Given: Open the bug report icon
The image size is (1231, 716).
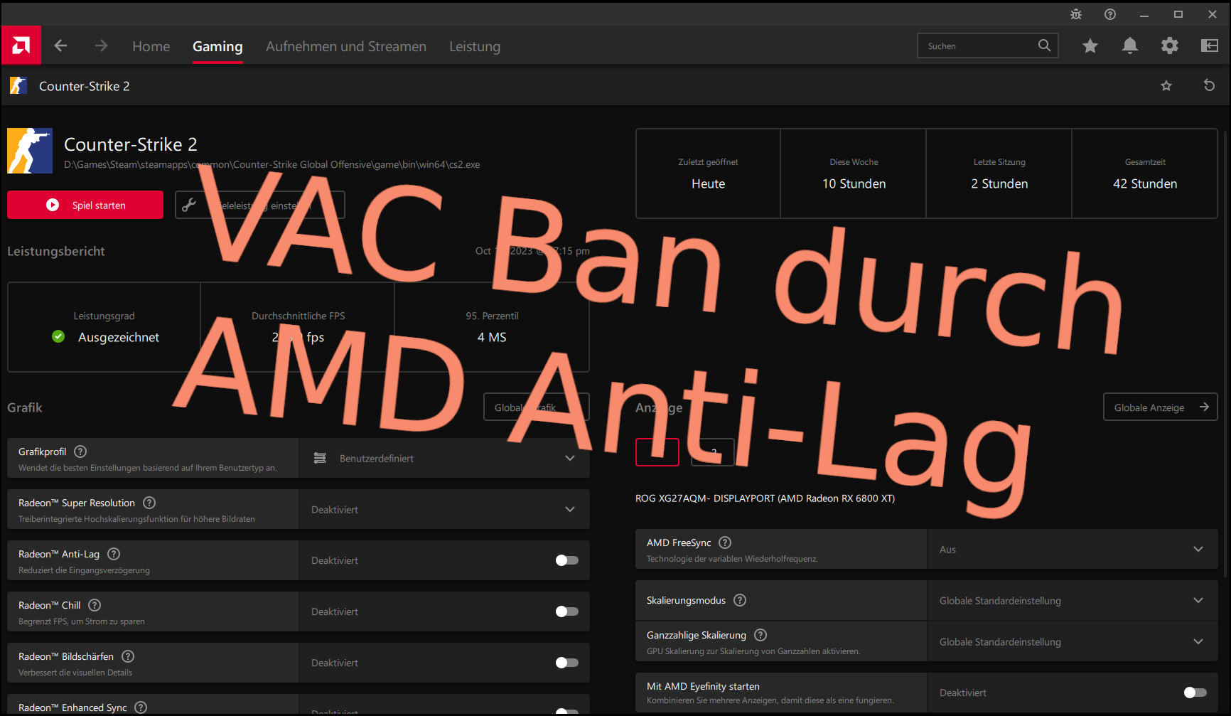Looking at the screenshot, I should 1076,14.
